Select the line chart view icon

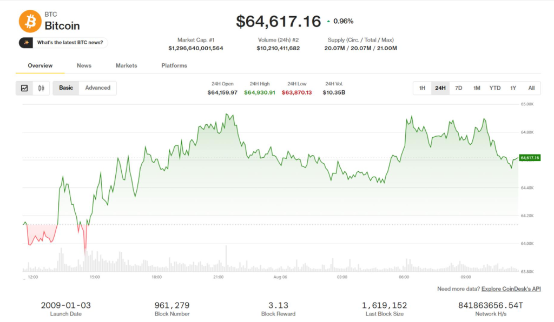24,88
